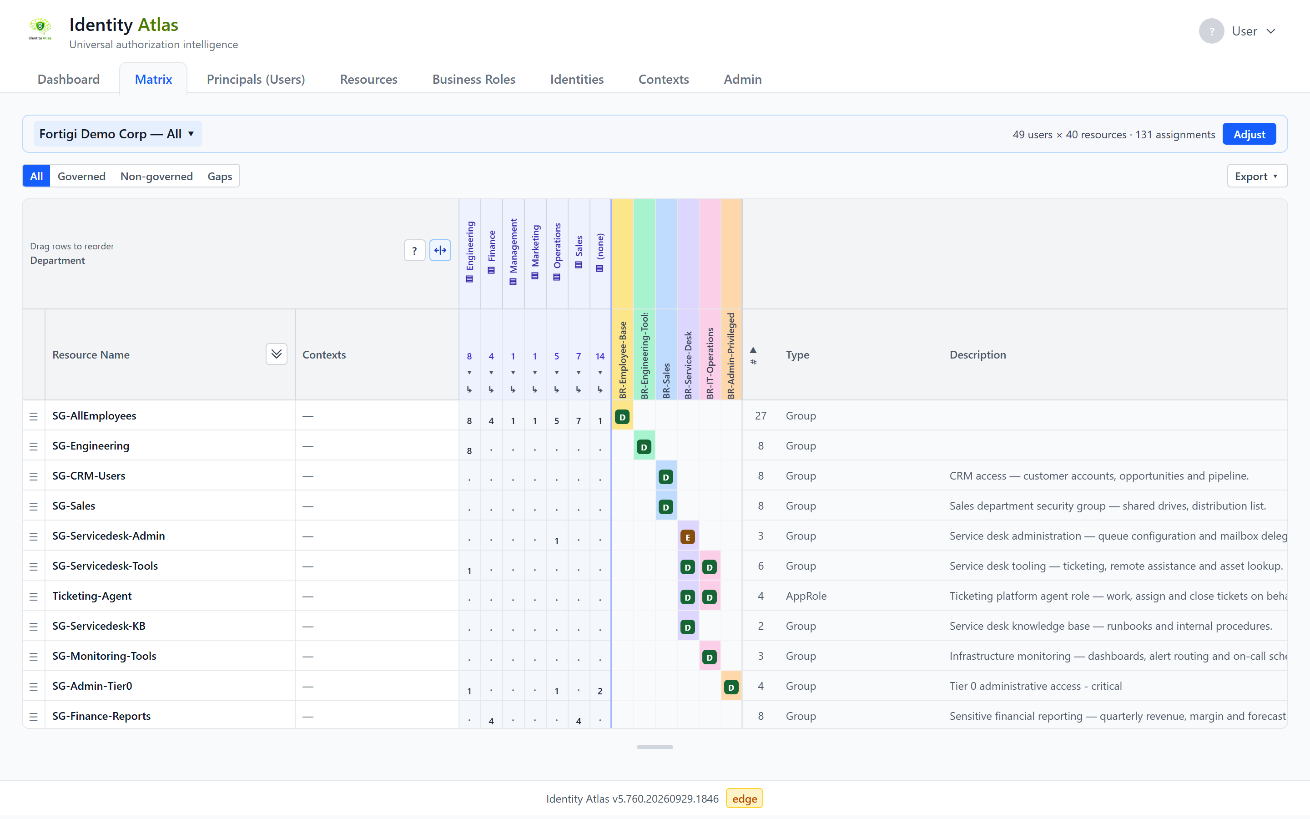This screenshot has width=1310, height=819.
Task: Click the D badge in SG-Monitoring-Tools row
Action: pyautogui.click(x=709, y=657)
